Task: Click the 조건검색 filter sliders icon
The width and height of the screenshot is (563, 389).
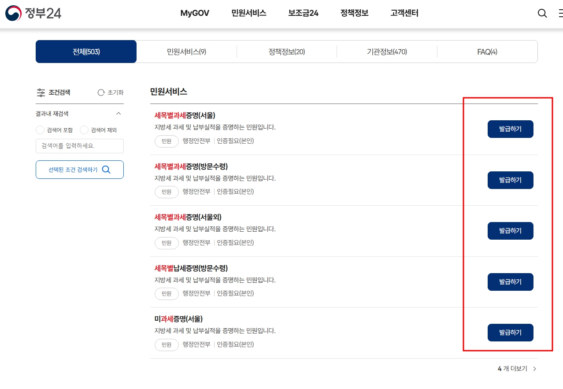Action: click(x=41, y=93)
